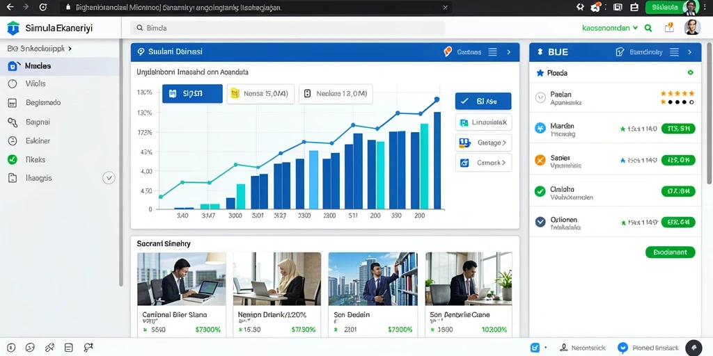
Task: Toggle the blue checkbox icon in bottom bar
Action: [x=535, y=348]
